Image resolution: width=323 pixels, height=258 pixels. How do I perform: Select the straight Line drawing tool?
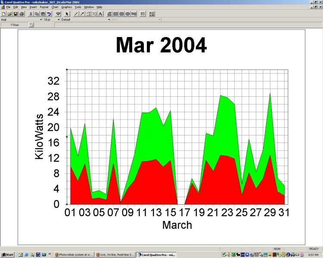tap(76, 14)
